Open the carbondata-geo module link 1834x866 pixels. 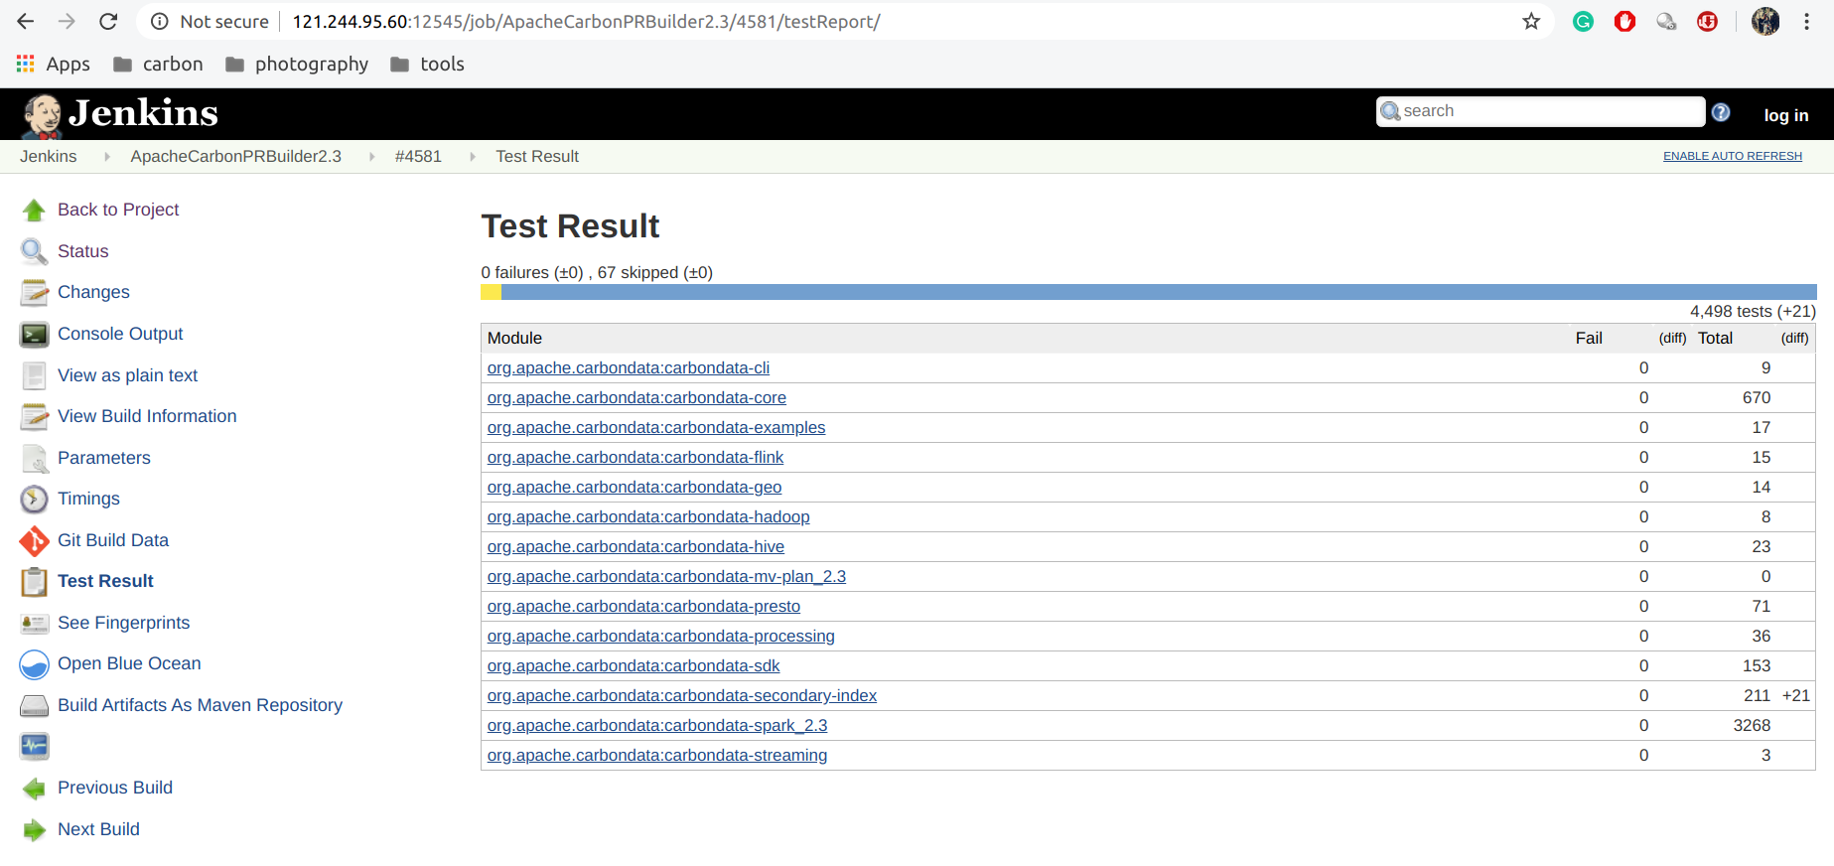[635, 488]
